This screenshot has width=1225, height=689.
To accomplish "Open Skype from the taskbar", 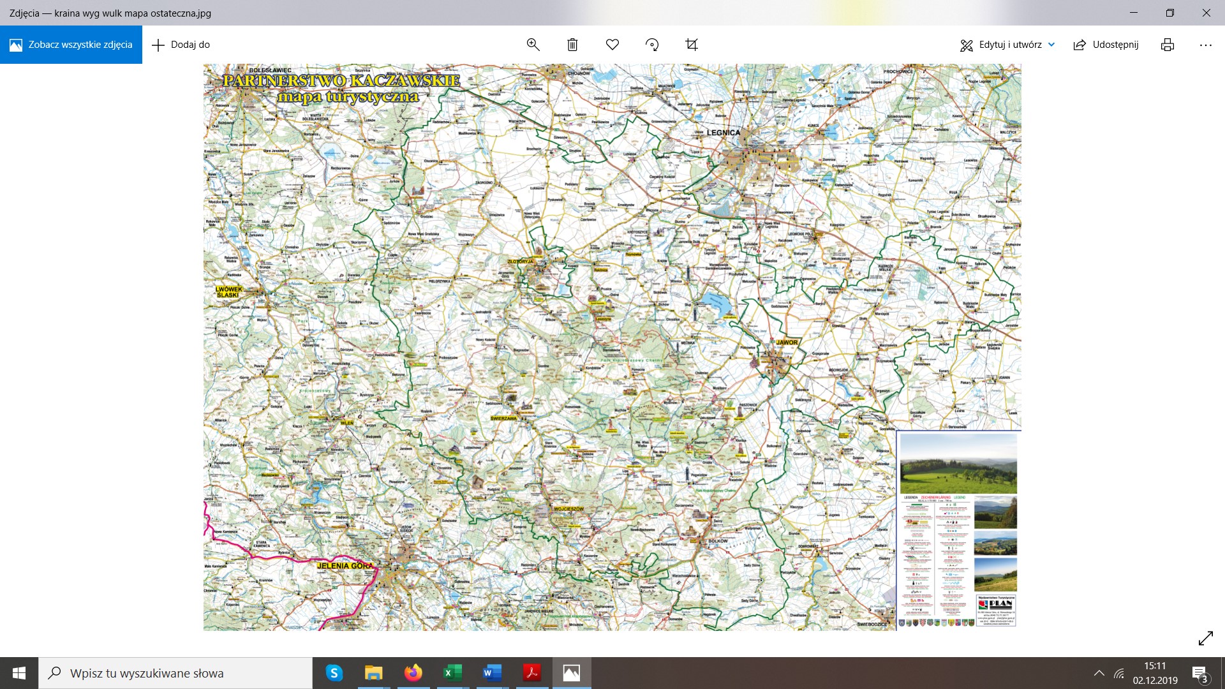I will click(x=334, y=673).
